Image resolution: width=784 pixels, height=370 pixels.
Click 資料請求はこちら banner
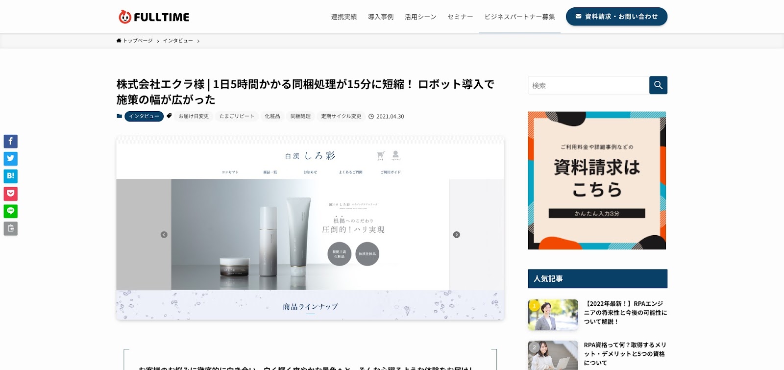tap(597, 180)
